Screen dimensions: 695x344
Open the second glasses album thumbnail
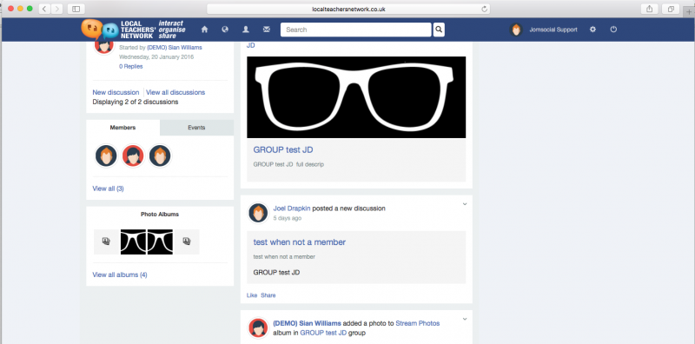[x=160, y=241]
